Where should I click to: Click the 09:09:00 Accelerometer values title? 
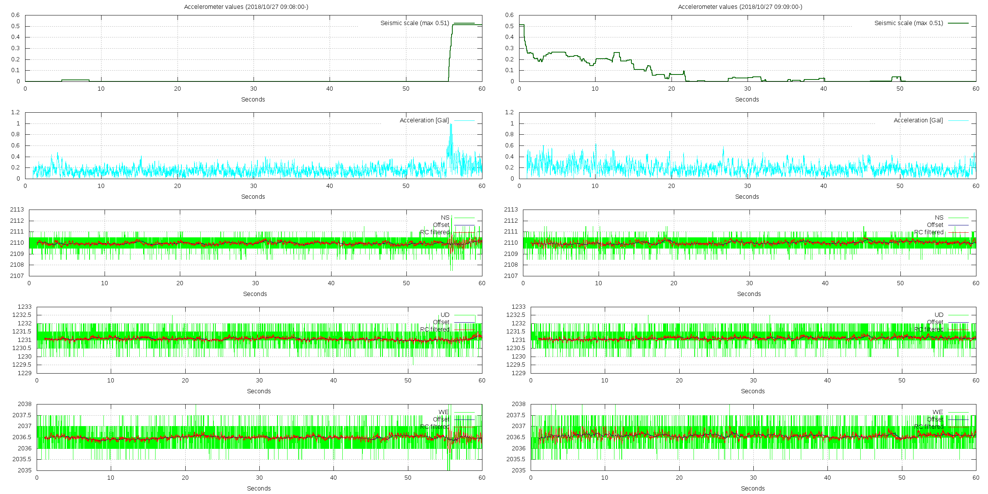[x=740, y=7]
